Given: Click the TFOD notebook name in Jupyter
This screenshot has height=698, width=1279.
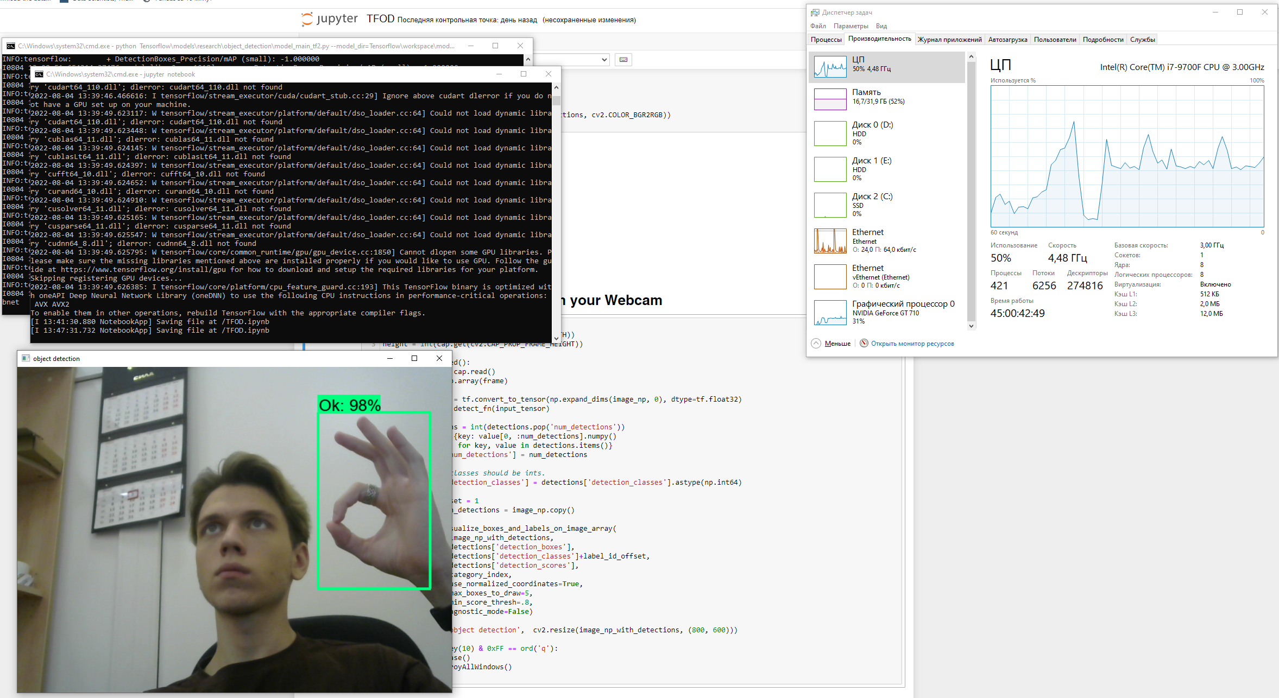Looking at the screenshot, I should coord(380,19).
